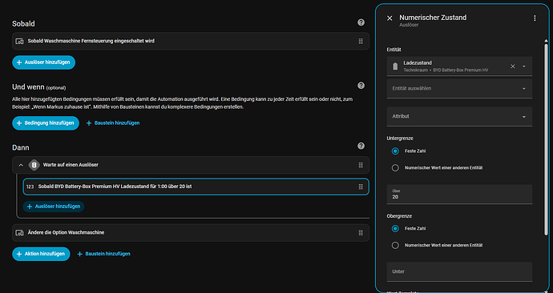
Task: Click the Unter input field
Action: [459, 271]
